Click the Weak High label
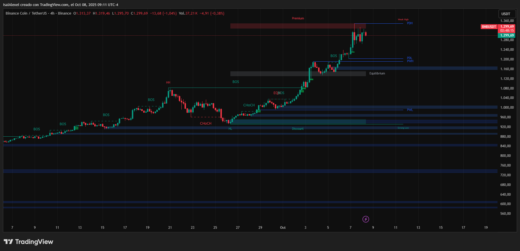Screen dimensions: 520x251 tap(403, 20)
